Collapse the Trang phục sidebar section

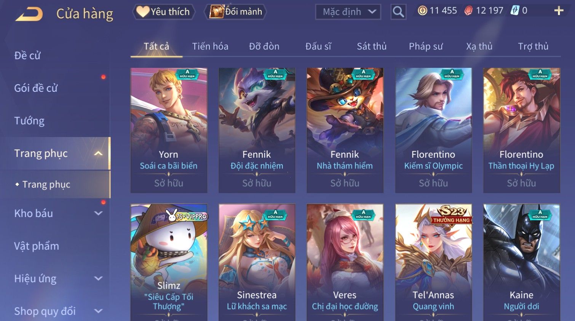[98, 153]
